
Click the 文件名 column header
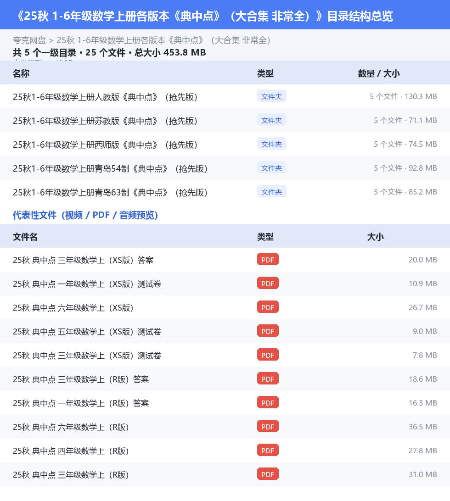pos(25,237)
